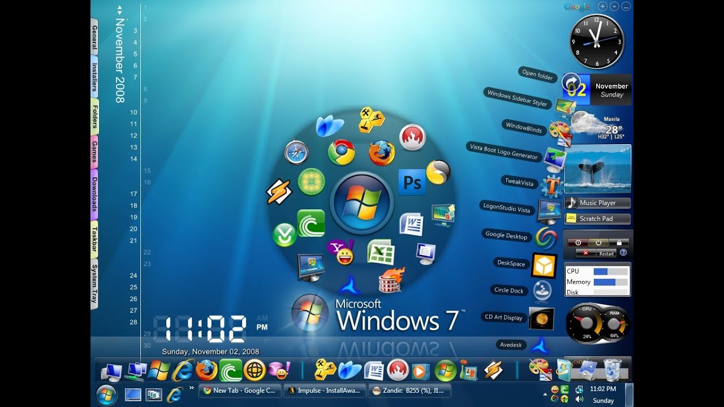The width and height of the screenshot is (724, 407).
Task: Launch Firefox from the circle dock
Action: pos(382,153)
